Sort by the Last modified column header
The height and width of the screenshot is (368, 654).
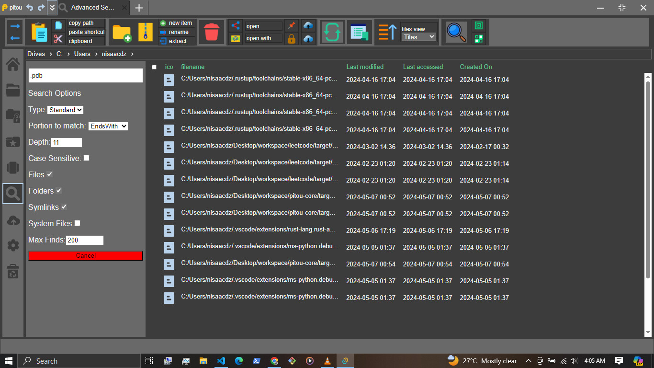(x=365, y=67)
